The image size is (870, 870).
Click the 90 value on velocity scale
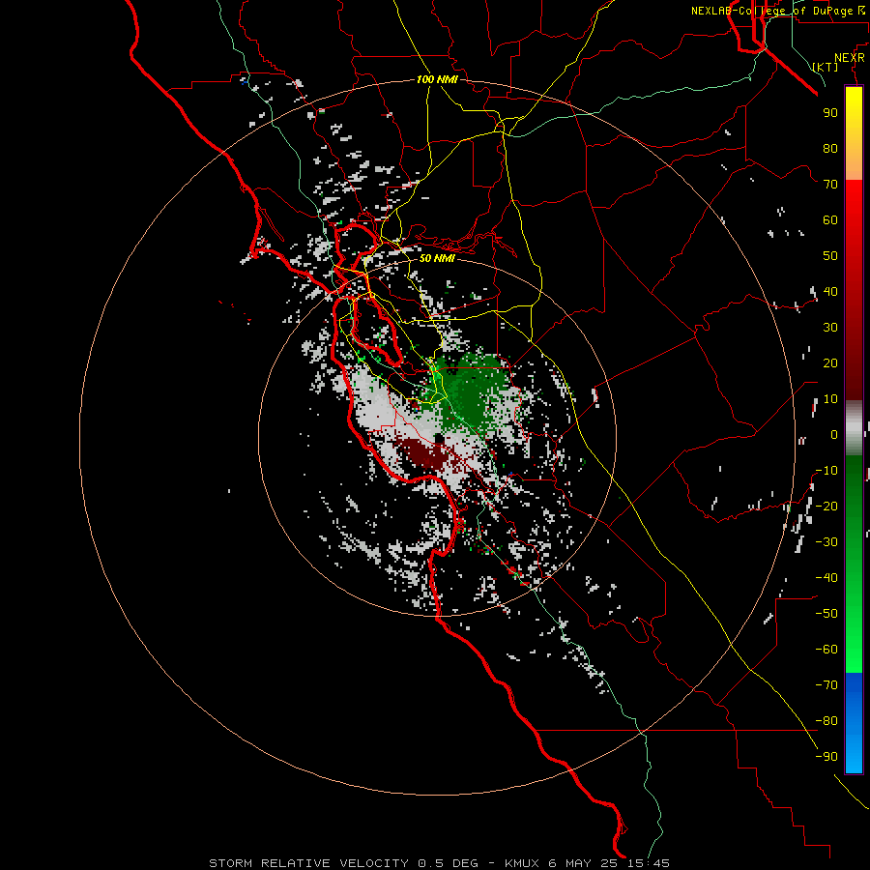pyautogui.click(x=830, y=113)
